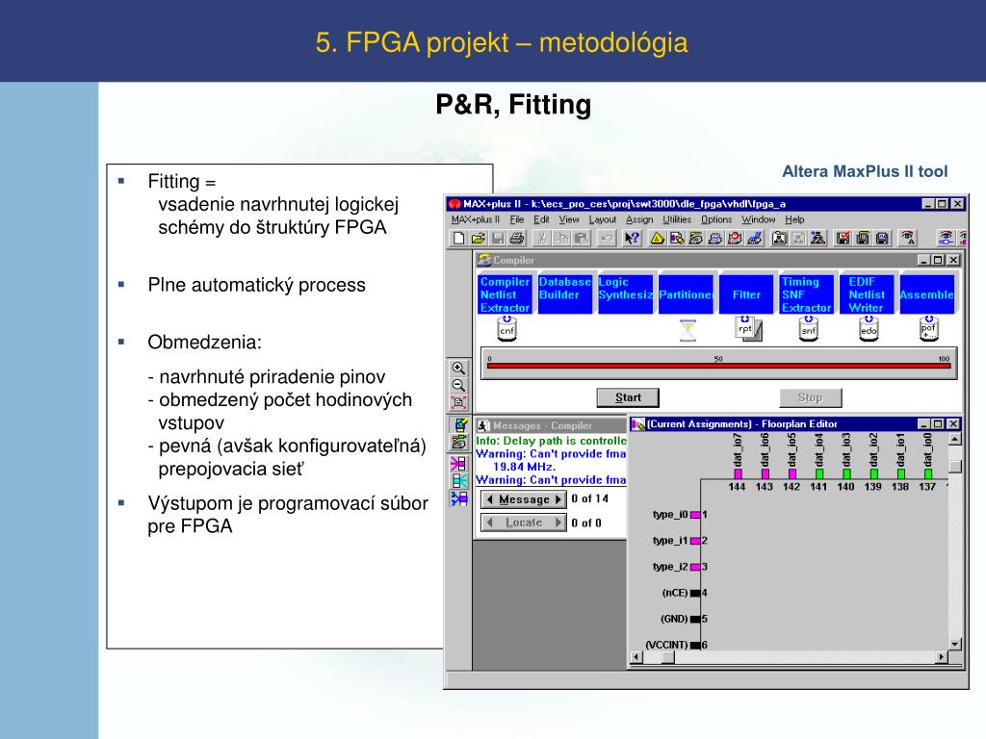Screen dimensions: 986x739
Task: Click the Print toolbar icon
Action: click(x=517, y=239)
